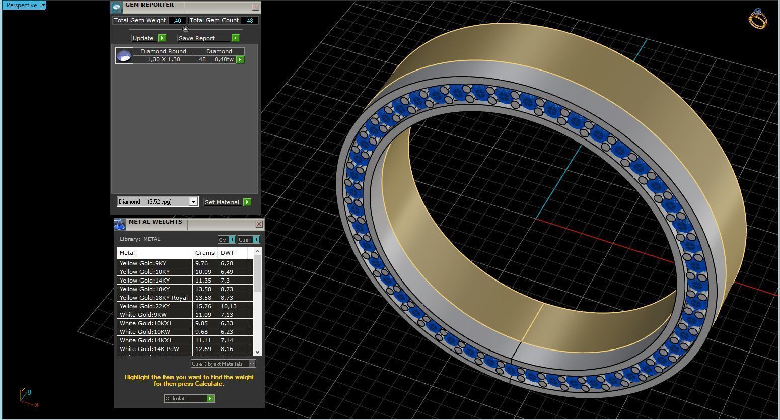
Task: Click the Grams column header
Action: click(x=205, y=253)
